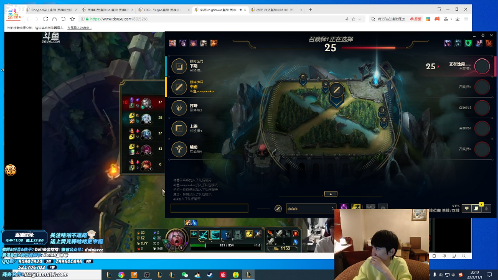The image size is (498, 280).
Task: Select the 上路 top lane position icon
Action: pyautogui.click(x=179, y=128)
